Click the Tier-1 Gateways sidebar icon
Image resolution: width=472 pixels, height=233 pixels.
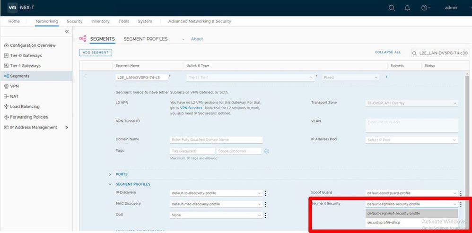point(6,66)
